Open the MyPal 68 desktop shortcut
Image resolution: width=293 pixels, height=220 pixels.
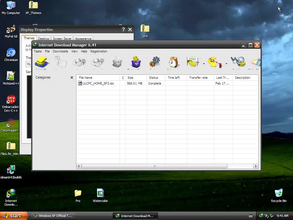[x=11, y=32]
